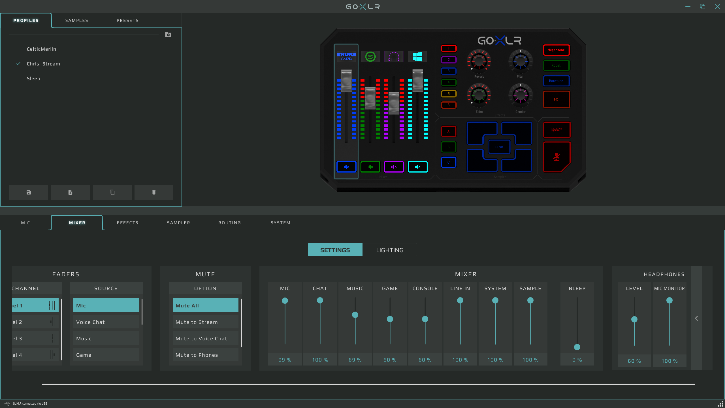
Task: Open the profiles folder settings icon
Action: click(168, 35)
